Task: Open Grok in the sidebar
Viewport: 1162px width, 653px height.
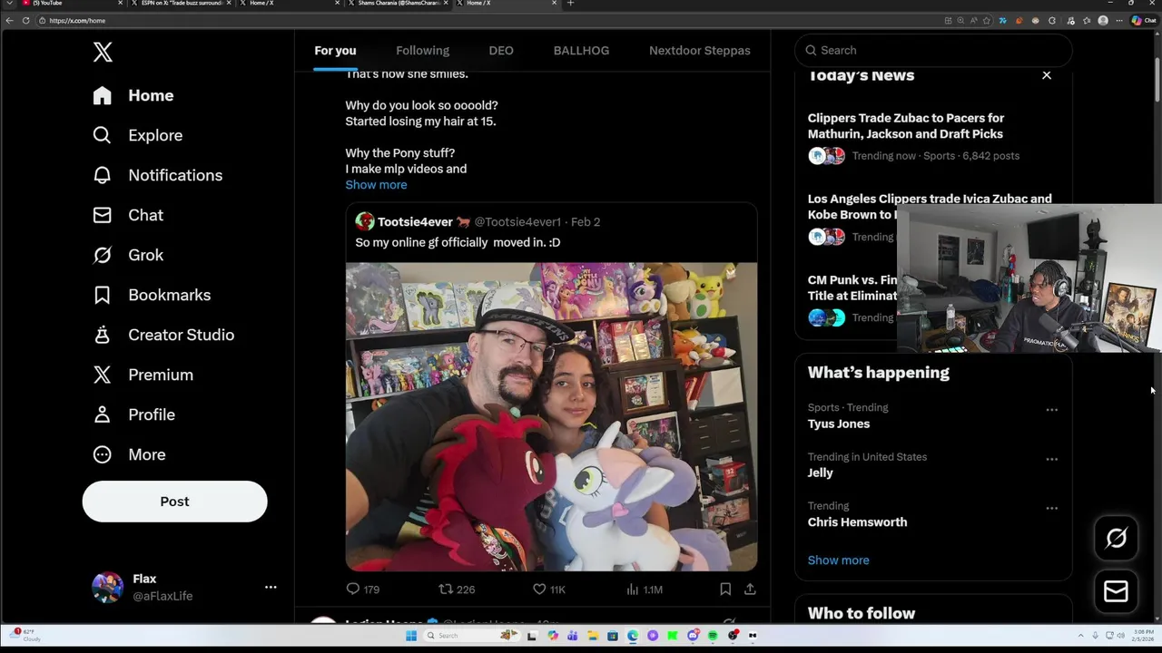Action: (x=128, y=255)
